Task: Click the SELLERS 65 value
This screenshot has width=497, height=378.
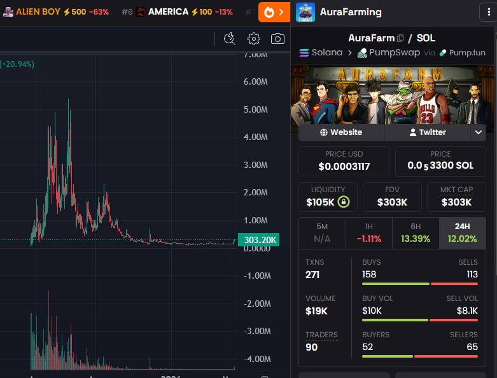Action: click(x=472, y=347)
